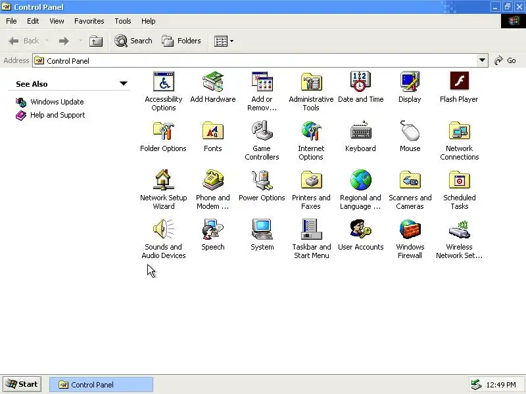The width and height of the screenshot is (526, 394).
Task: Go up one folder level
Action: click(x=96, y=41)
